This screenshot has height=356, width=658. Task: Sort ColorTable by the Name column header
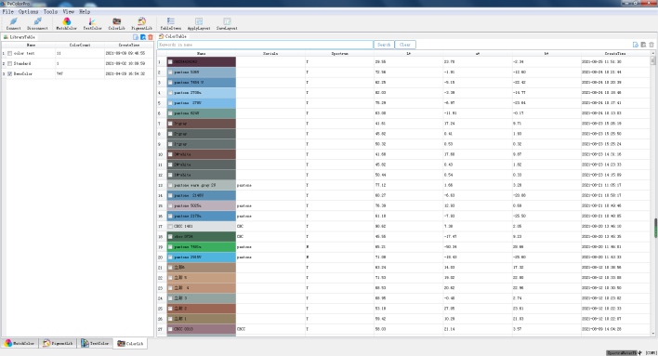(x=202, y=53)
